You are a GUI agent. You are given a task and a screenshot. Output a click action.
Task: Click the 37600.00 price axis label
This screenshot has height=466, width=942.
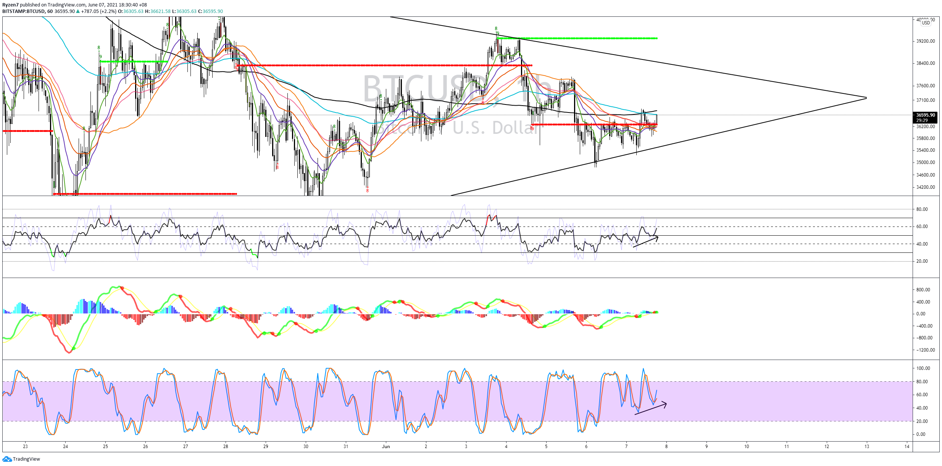coord(926,86)
